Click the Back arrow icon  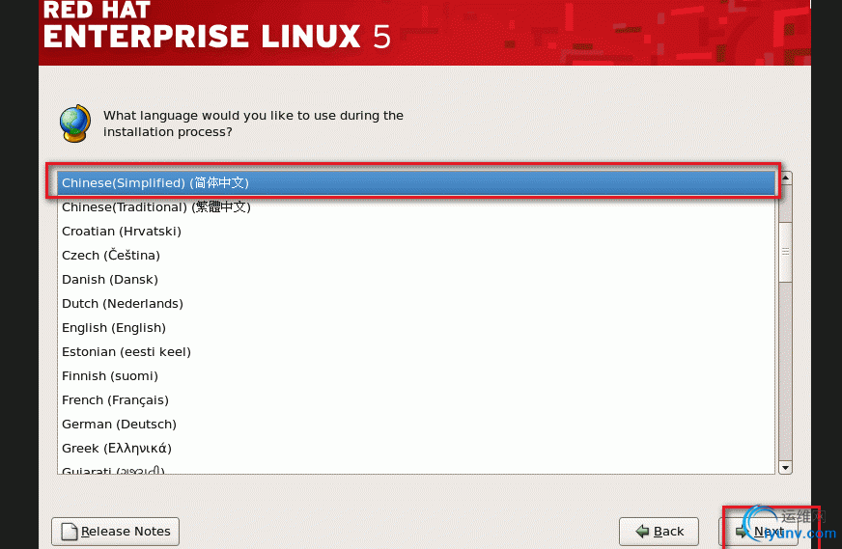tap(642, 532)
